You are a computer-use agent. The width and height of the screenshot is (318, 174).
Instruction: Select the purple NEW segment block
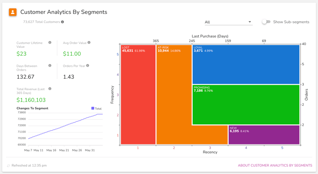click(264, 135)
